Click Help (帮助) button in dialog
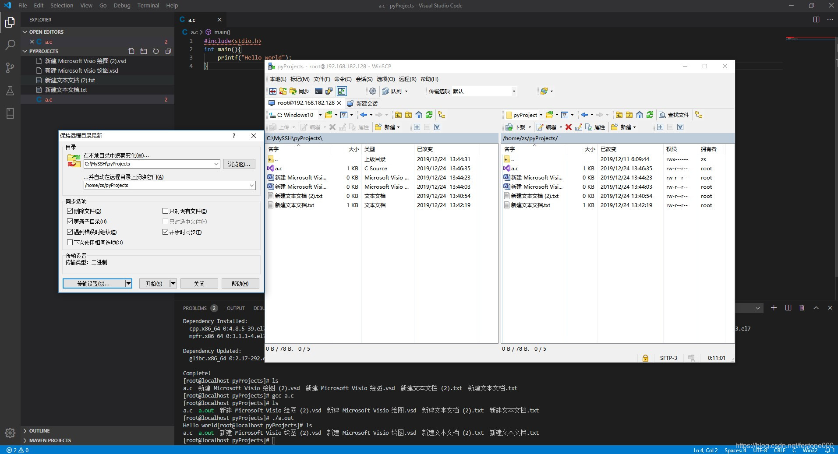Image resolution: width=838 pixels, height=454 pixels. click(240, 284)
